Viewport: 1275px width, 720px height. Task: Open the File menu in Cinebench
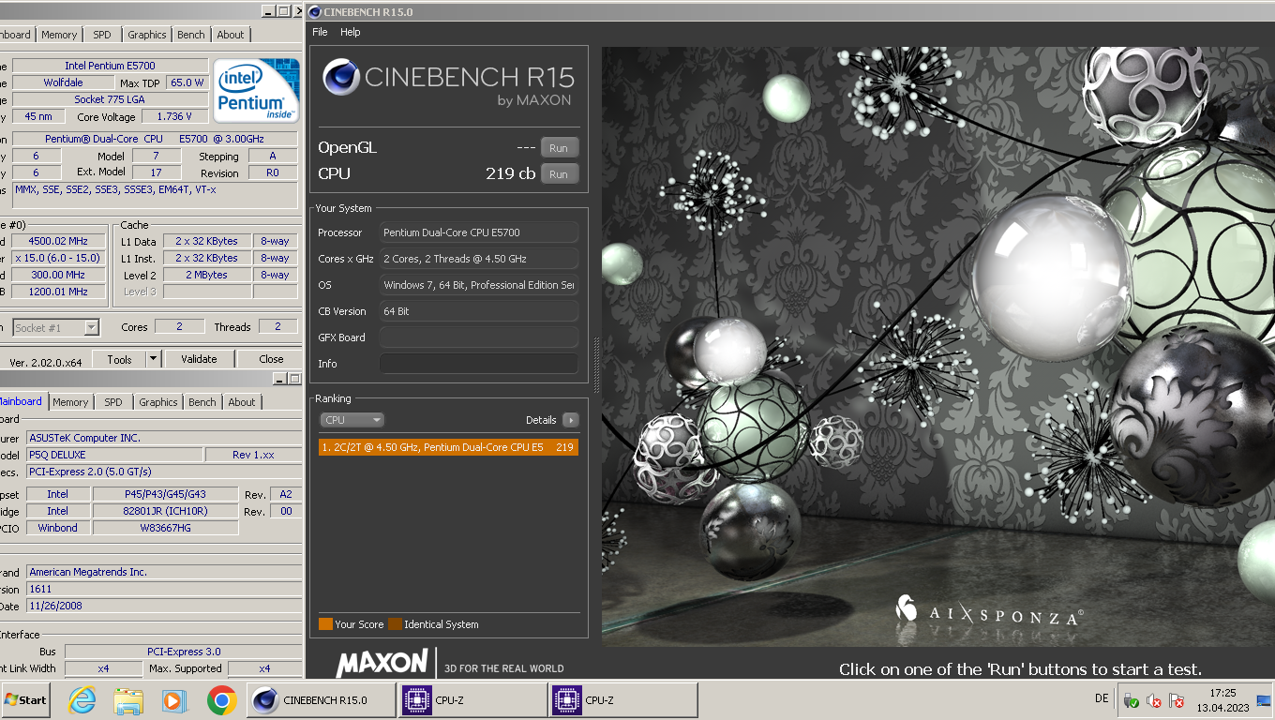tap(320, 32)
